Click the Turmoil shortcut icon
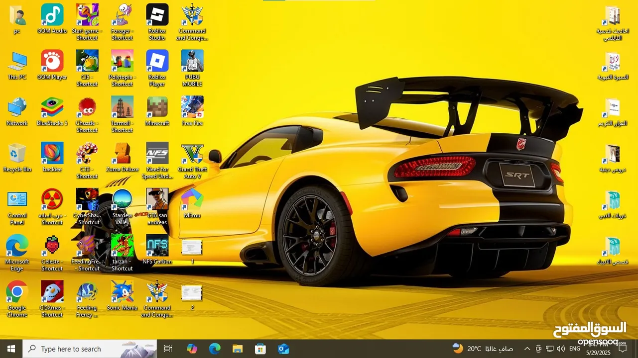 click(x=122, y=108)
